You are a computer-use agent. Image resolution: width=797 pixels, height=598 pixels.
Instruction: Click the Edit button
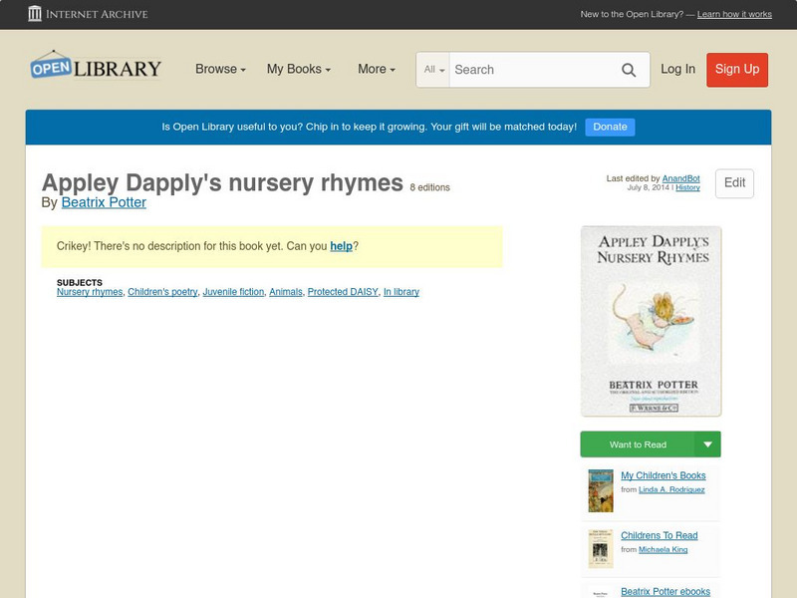coord(735,183)
